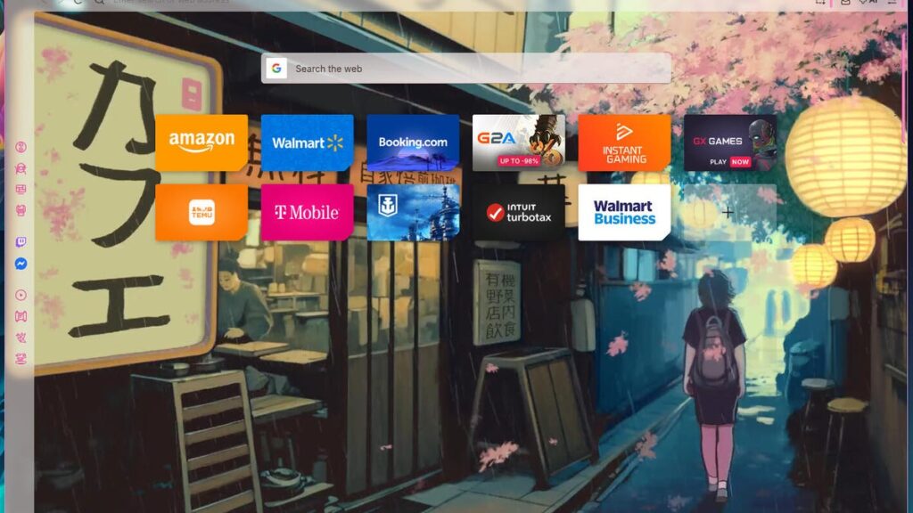Viewport: 913px width, 513px height.
Task: Open the T-Mobile speed dial tile
Action: [x=307, y=212]
